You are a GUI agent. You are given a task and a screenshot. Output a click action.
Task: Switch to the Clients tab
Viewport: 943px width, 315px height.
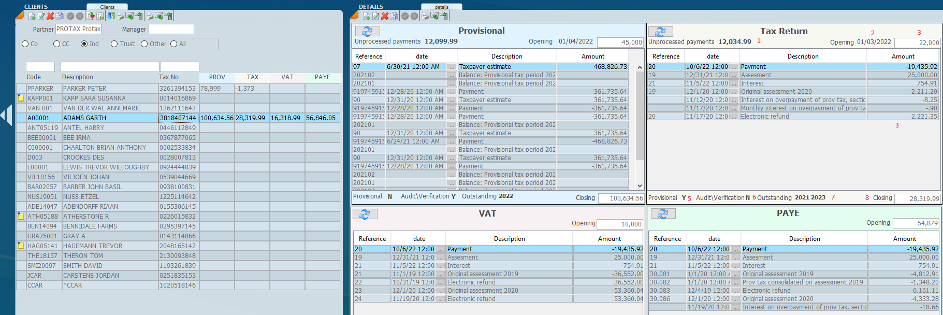click(107, 7)
